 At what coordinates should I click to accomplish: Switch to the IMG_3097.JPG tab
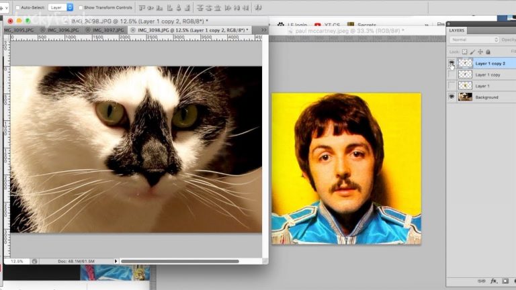pos(105,30)
